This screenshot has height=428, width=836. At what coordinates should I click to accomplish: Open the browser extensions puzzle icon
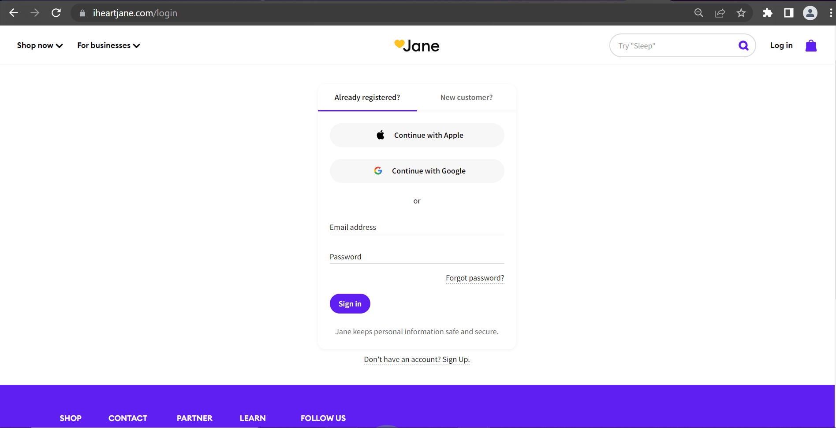point(768,13)
